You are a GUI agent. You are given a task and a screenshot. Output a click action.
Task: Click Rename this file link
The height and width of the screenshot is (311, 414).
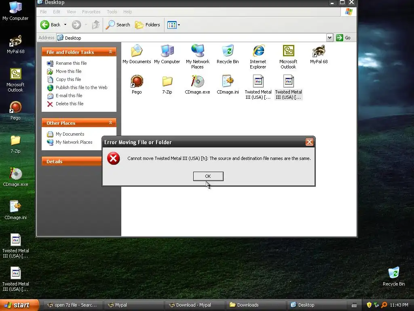[71, 63]
